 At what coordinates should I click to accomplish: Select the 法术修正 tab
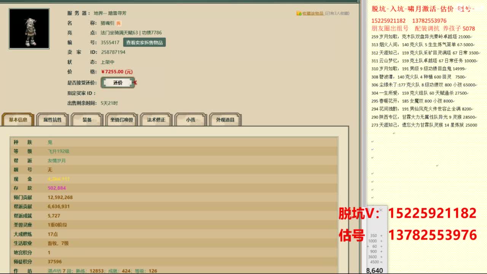pos(156,119)
